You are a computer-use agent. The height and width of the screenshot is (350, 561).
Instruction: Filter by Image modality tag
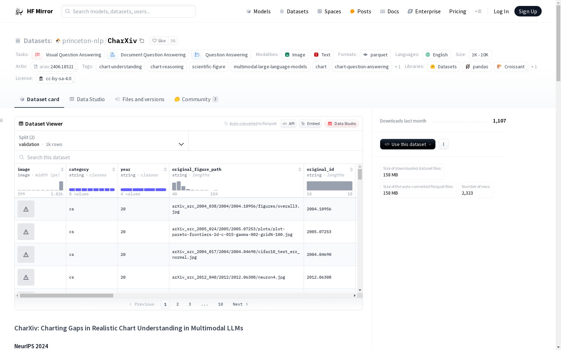pos(295,55)
